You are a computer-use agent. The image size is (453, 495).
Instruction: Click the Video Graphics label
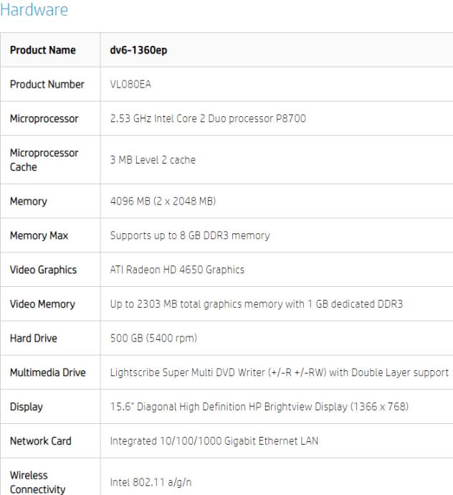pos(43,270)
